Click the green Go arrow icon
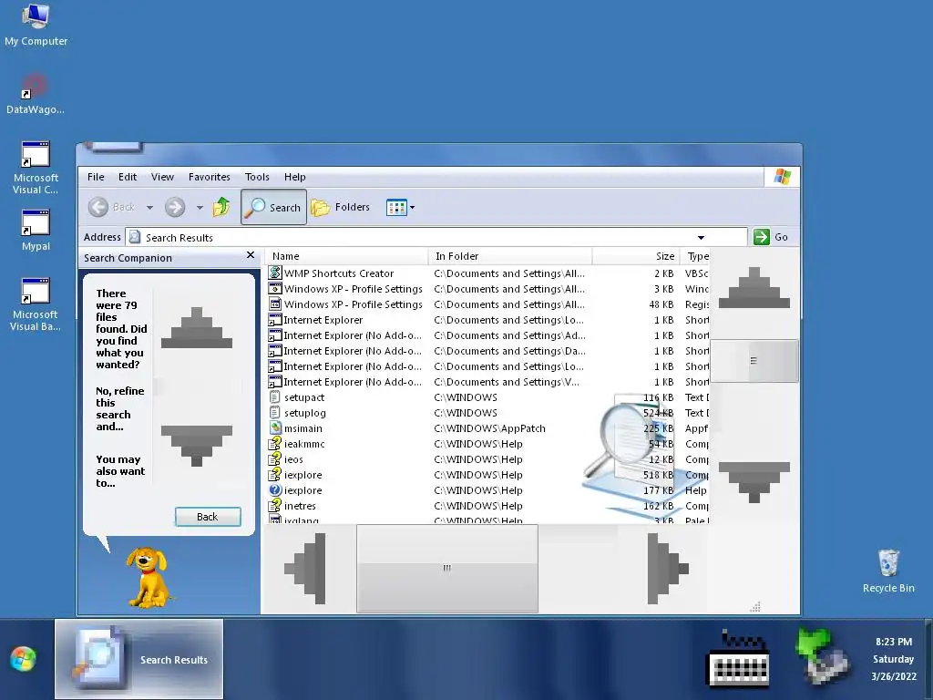 click(x=761, y=237)
